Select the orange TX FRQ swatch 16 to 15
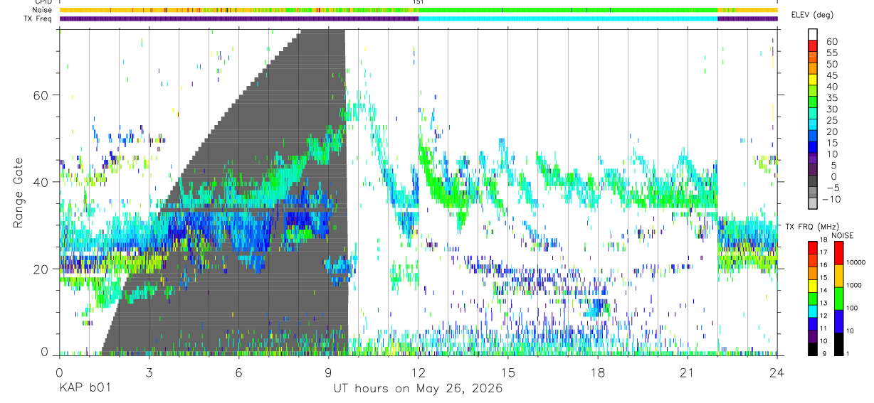 tap(813, 273)
